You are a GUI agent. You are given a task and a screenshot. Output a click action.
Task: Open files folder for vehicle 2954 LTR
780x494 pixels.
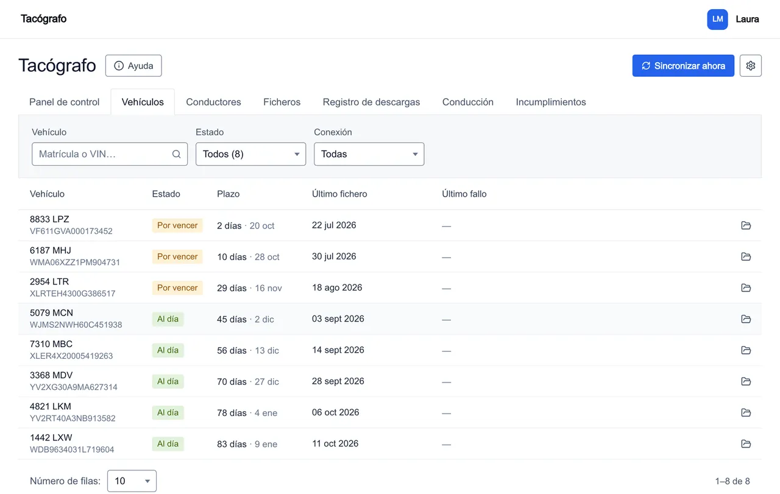[746, 288]
